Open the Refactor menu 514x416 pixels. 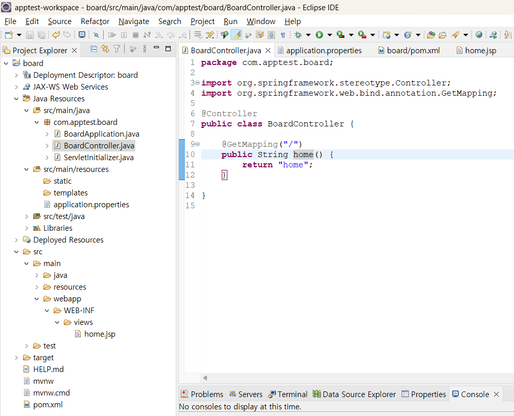(95, 21)
